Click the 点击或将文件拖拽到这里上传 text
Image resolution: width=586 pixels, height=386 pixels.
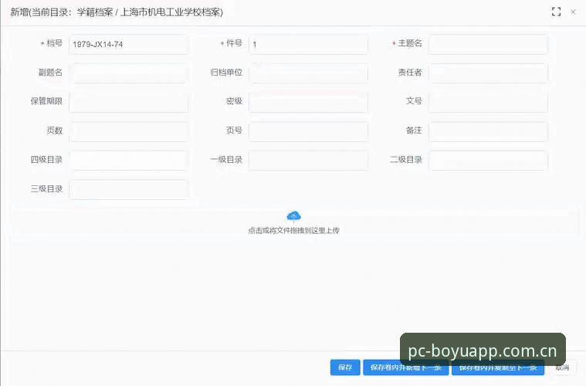(293, 231)
